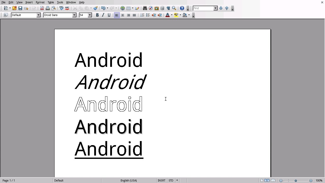Run Spelling and Grammar check
This screenshot has height=183, width=325.
[61, 8]
